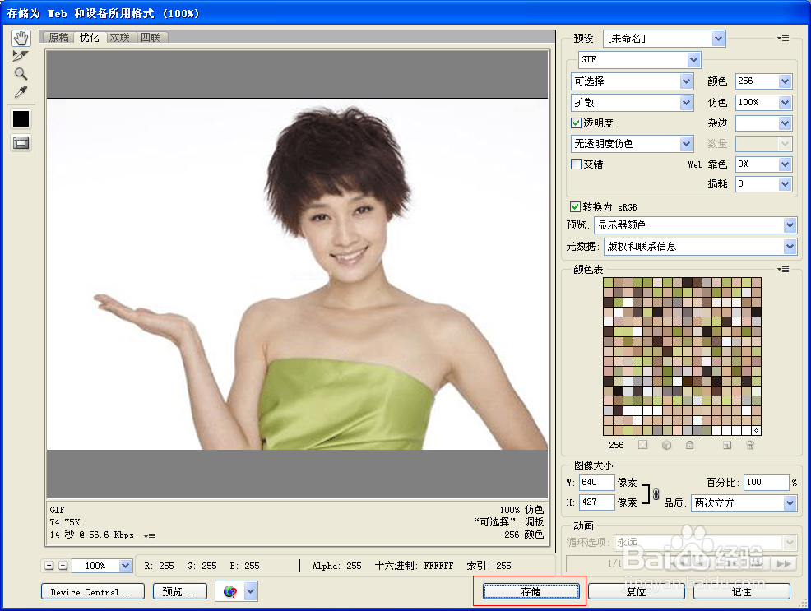Open the GIF file format dropdown
Image resolution: width=811 pixels, height=611 pixels.
(639, 59)
